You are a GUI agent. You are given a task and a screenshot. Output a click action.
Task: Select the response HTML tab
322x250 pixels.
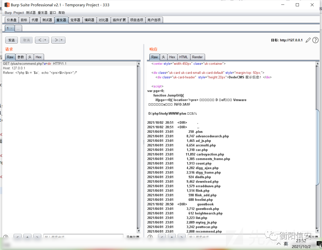(184, 57)
